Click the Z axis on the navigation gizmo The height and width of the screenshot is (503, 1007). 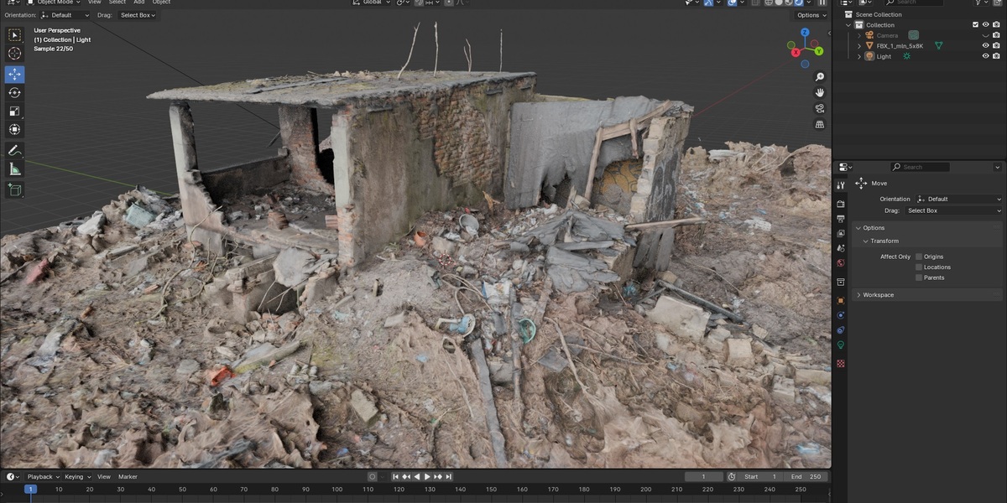(805, 33)
